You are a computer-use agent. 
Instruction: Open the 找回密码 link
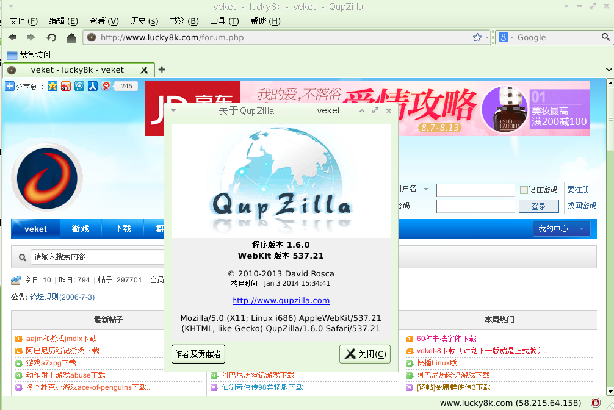[582, 206]
